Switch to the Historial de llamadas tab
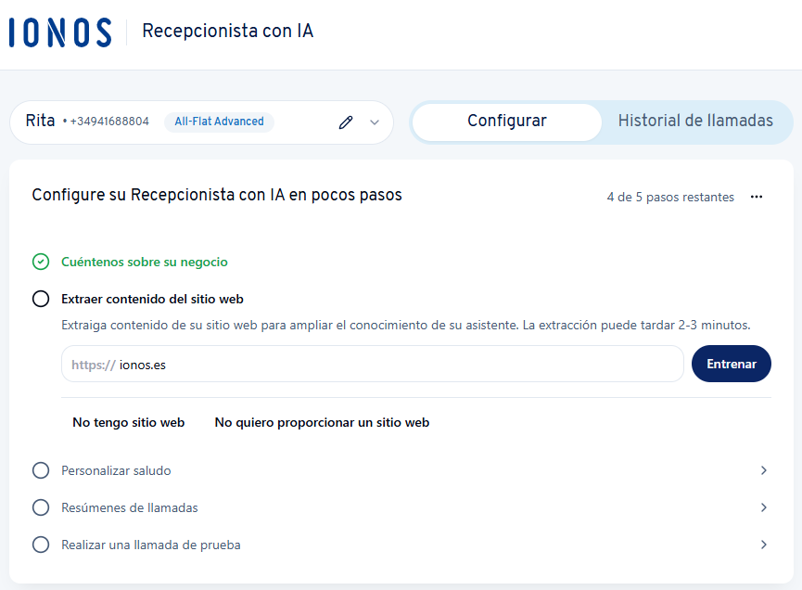 pyautogui.click(x=696, y=122)
